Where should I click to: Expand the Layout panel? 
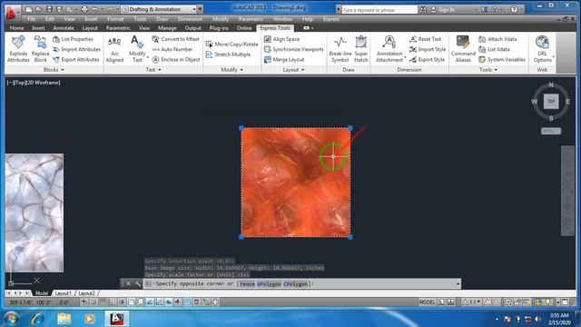pos(293,70)
